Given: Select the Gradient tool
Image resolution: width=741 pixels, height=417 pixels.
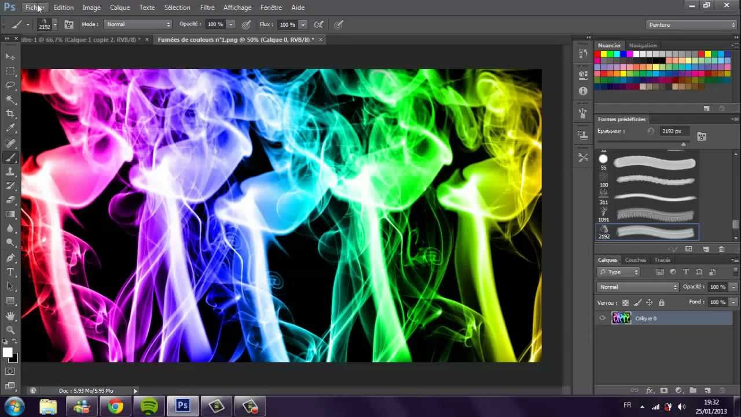Looking at the screenshot, I should pyautogui.click(x=10, y=214).
